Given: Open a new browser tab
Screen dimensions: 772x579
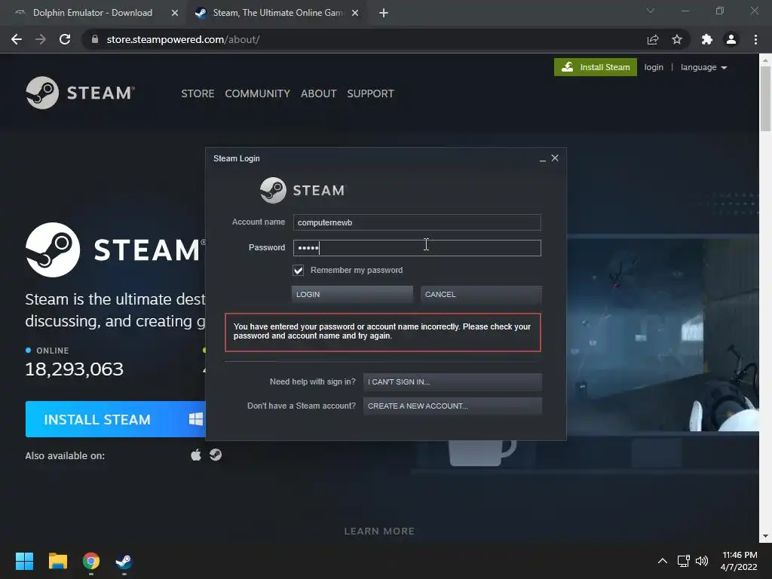Looking at the screenshot, I should 384,13.
